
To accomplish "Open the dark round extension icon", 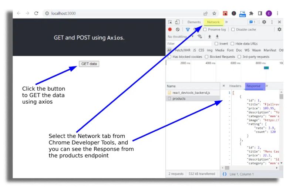I will (234, 13).
